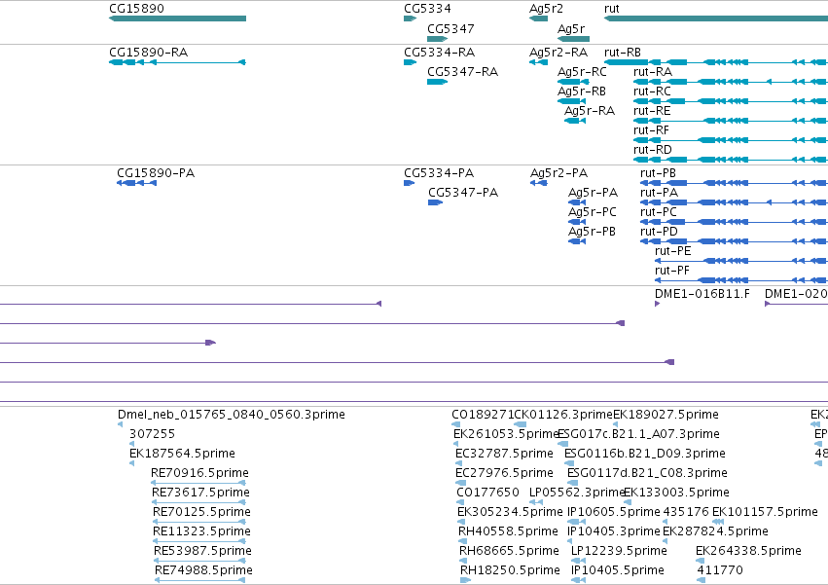Viewport: 828px width, 585px height.
Task: Select EST RE73617.5prime
Action: coord(200,494)
